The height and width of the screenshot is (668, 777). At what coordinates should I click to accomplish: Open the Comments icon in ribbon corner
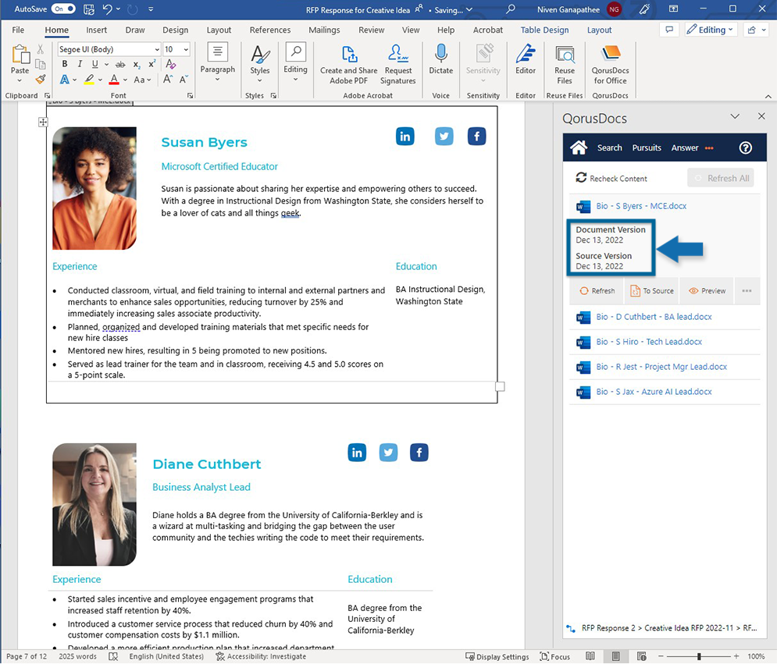tap(669, 30)
